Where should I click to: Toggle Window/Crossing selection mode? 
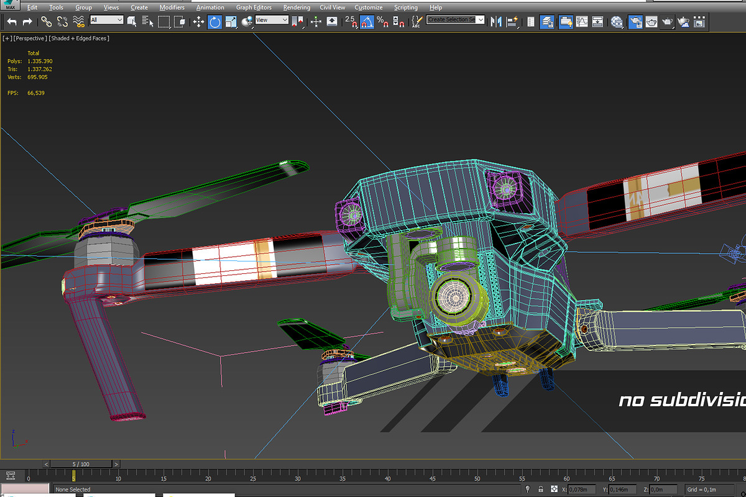click(x=180, y=22)
